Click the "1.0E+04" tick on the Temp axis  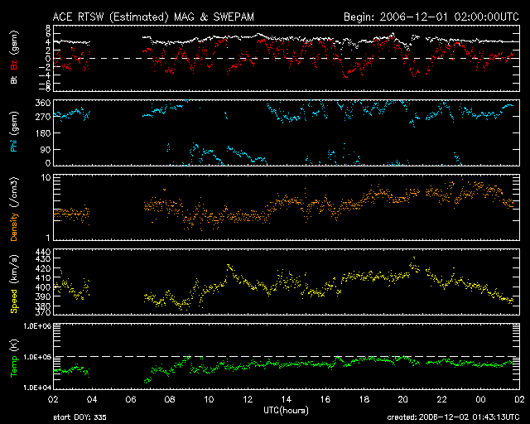[37, 388]
